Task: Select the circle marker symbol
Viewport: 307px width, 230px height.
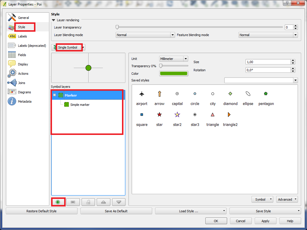Action: (x=195, y=94)
